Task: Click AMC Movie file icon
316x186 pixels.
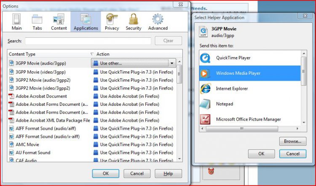Action: click(x=11, y=144)
